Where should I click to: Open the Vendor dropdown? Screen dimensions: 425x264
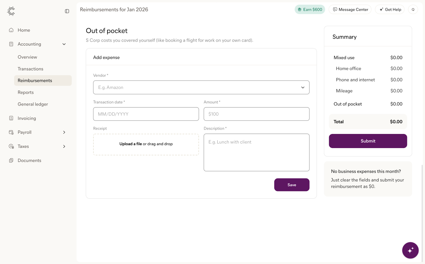pos(201,88)
